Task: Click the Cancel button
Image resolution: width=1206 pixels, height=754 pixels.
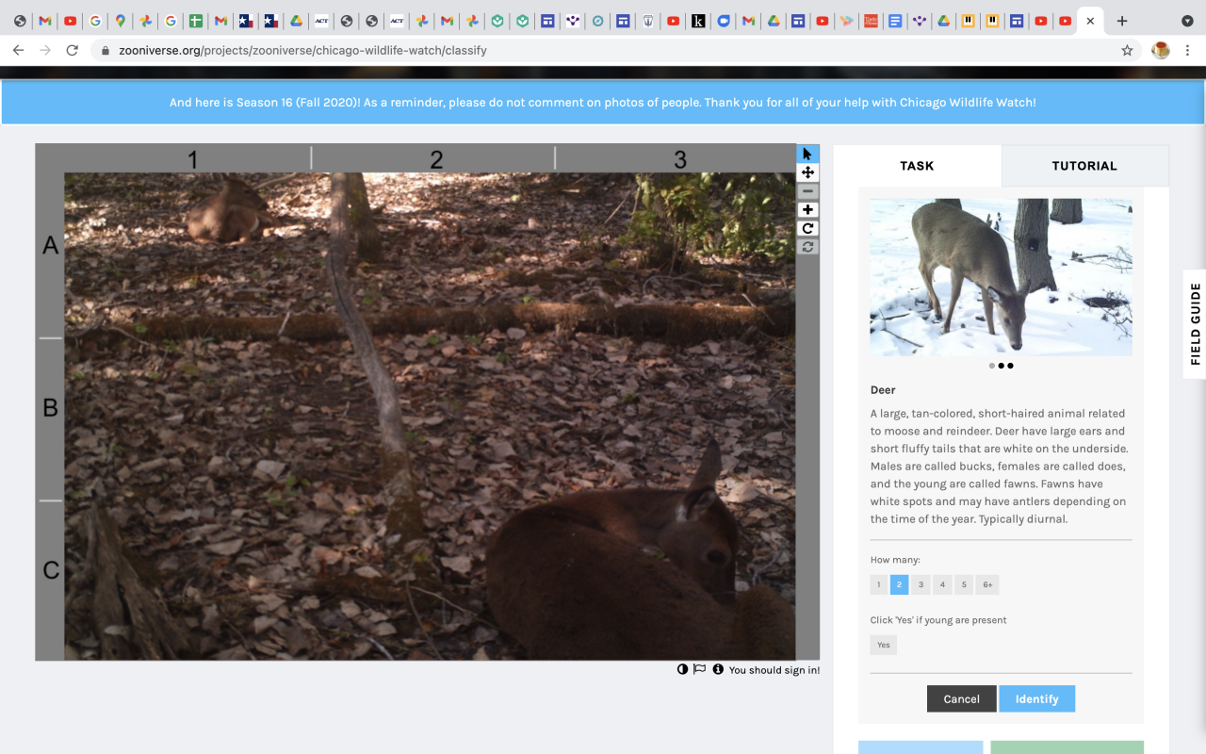Action: tap(961, 698)
